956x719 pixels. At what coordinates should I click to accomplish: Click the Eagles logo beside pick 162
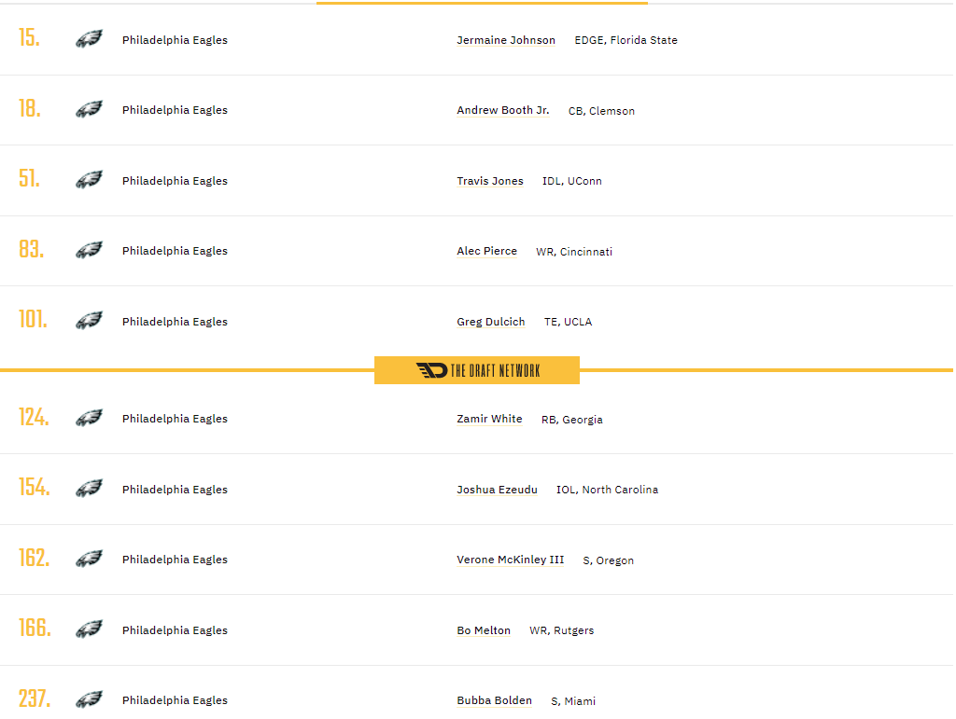[89, 559]
